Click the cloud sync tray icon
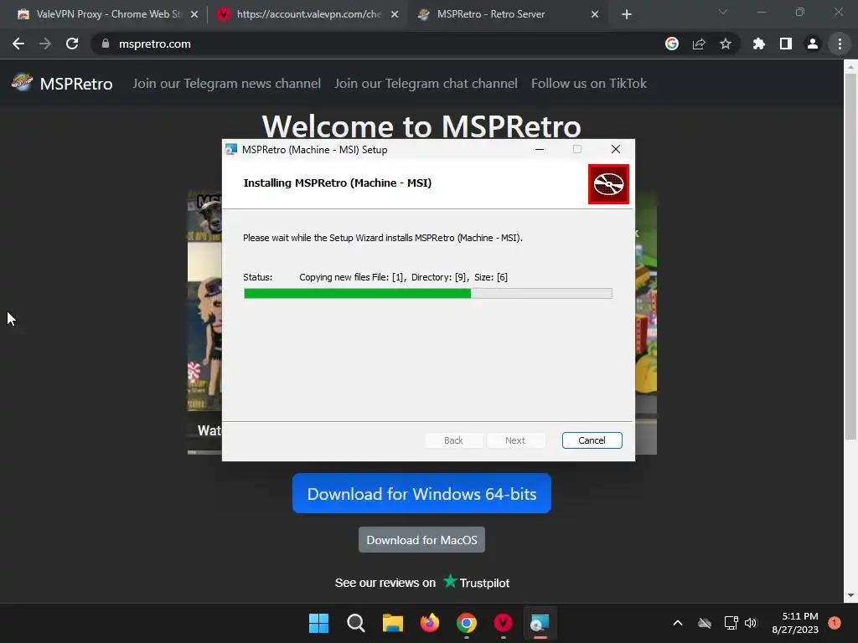 pyautogui.click(x=705, y=623)
